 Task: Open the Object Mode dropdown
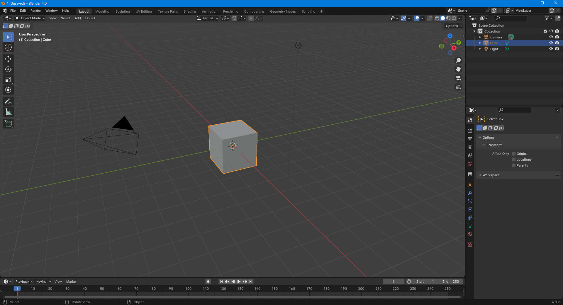click(30, 18)
